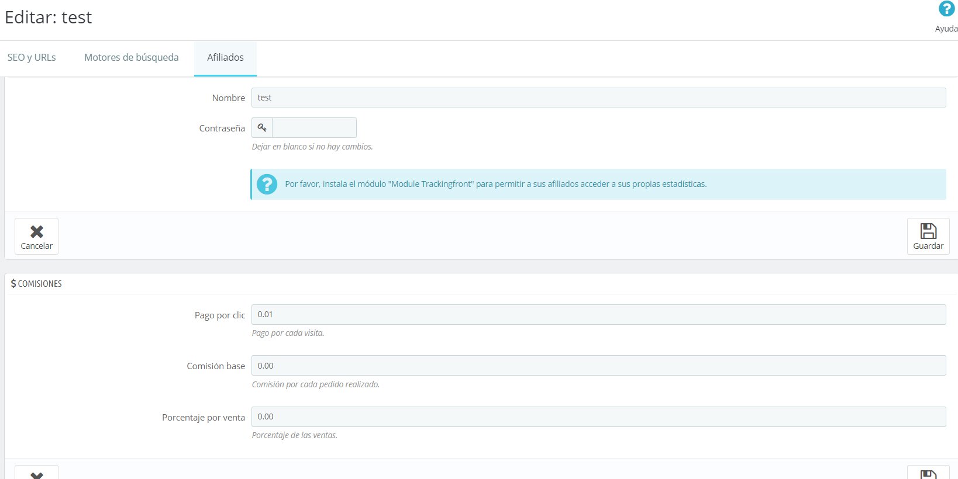Switch to SEO y URLs tab
This screenshot has height=479, width=958.
[x=32, y=57]
